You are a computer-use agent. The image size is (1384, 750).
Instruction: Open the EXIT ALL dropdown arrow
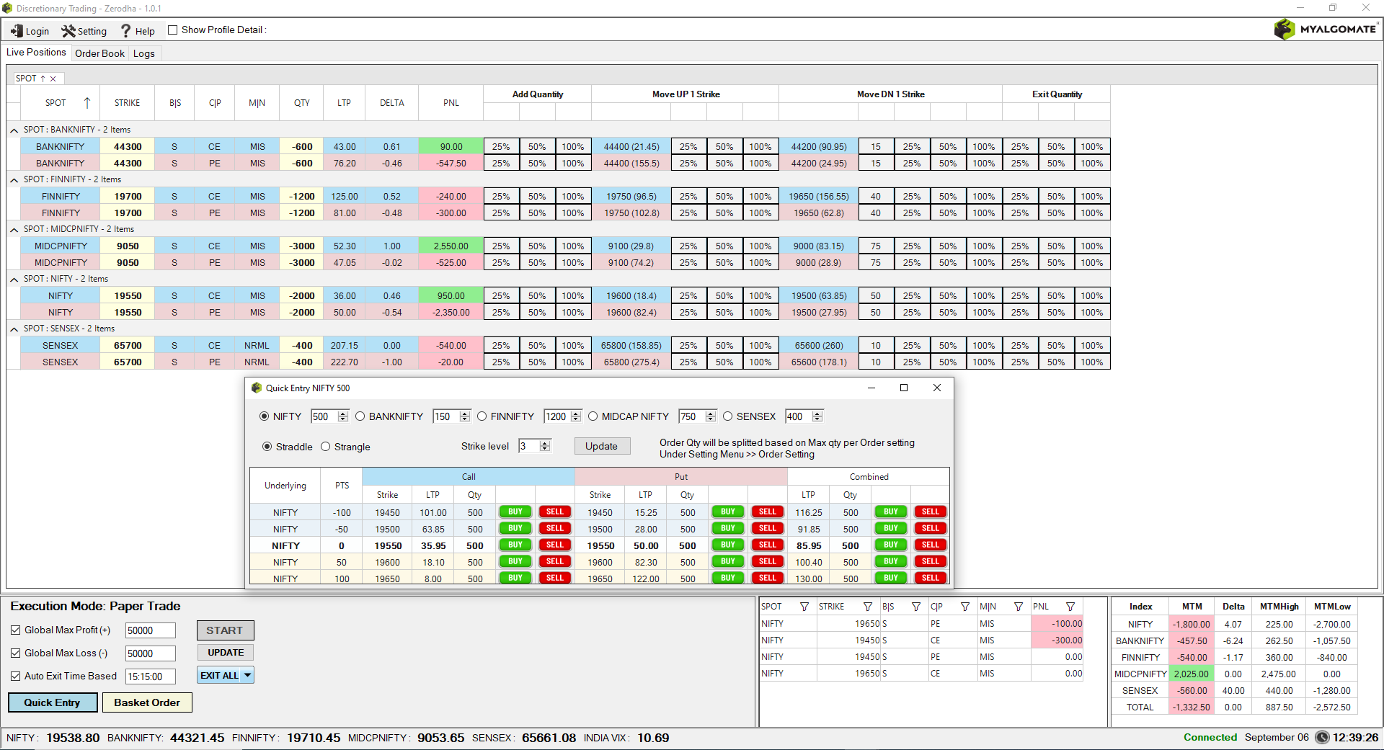click(247, 675)
